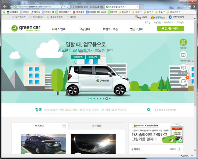Image resolution: width=198 pixels, height=159 pixels.
Task: Open the Google bookmark
Action: coord(91,12)
